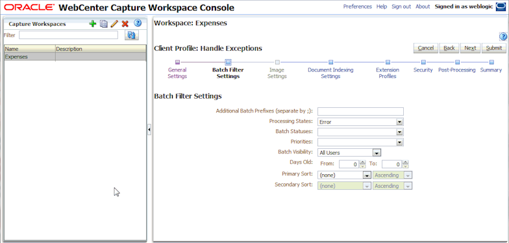
Task: Sort by the Name column header
Action: point(30,49)
